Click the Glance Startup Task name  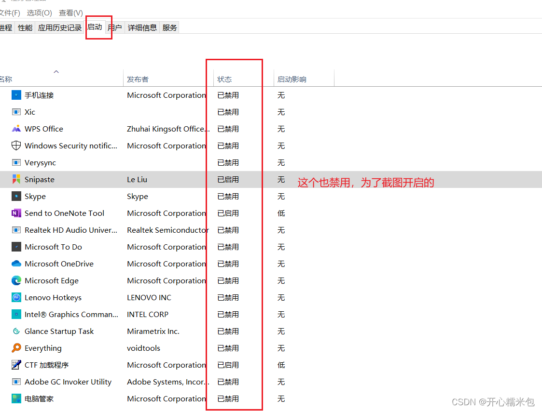[x=59, y=331]
